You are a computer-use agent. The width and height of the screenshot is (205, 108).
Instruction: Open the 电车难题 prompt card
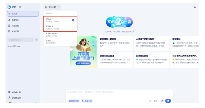tap(185, 43)
